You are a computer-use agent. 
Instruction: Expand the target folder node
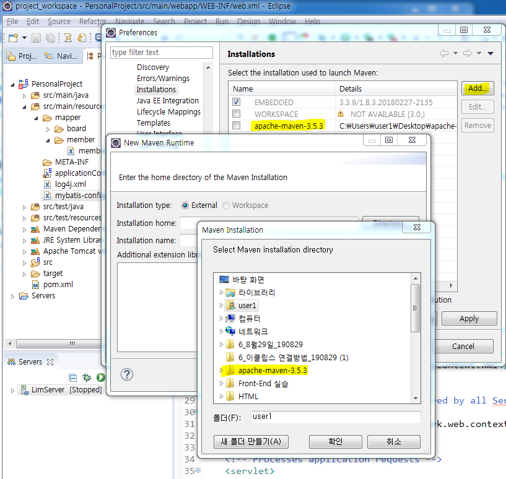pyautogui.click(x=25, y=274)
